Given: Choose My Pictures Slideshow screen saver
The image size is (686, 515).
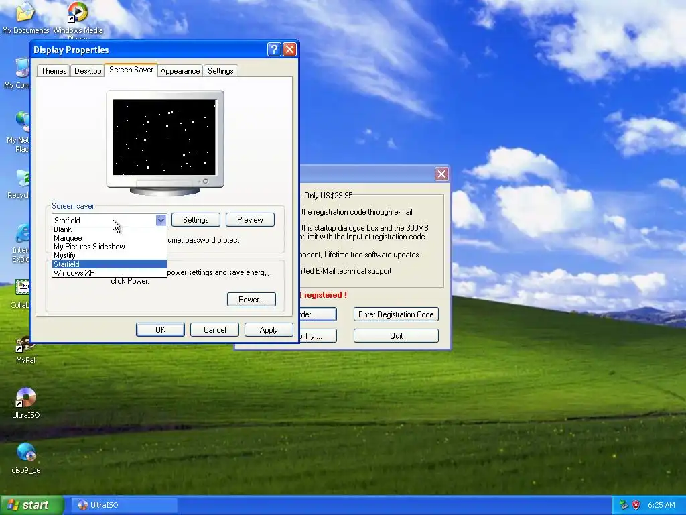Looking at the screenshot, I should pyautogui.click(x=109, y=247).
